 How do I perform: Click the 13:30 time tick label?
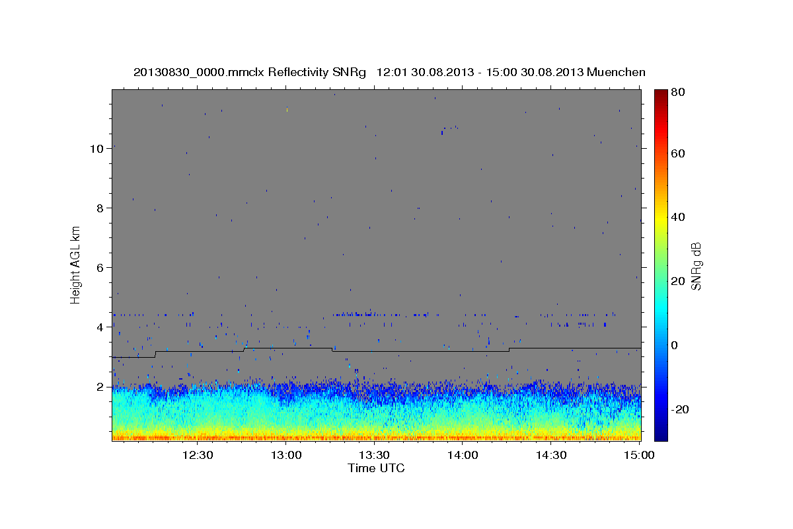click(x=374, y=455)
